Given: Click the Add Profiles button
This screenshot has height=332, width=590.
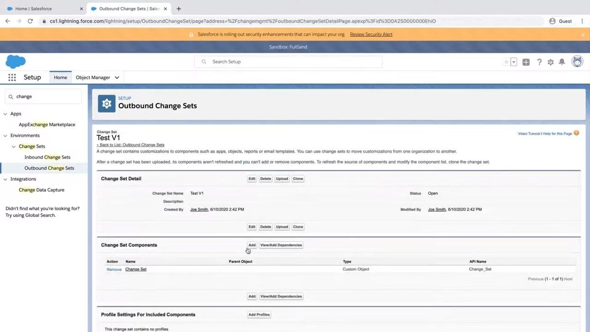Looking at the screenshot, I should pos(259,315).
